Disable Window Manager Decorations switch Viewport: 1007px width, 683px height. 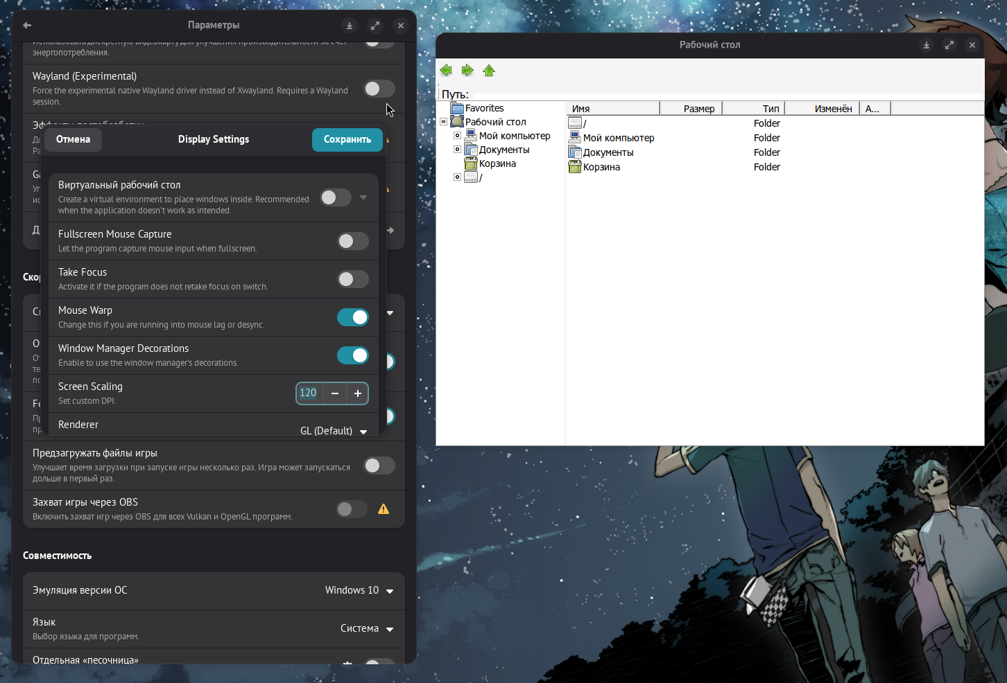point(353,355)
